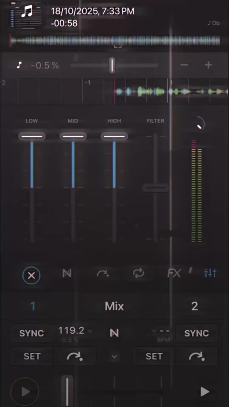The image size is (229, 407).
Task: Tap the 119.2 BPM value on deck 1
Action: 71,330
